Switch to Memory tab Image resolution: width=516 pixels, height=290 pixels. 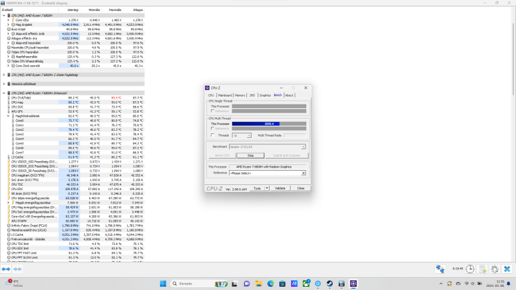240,95
